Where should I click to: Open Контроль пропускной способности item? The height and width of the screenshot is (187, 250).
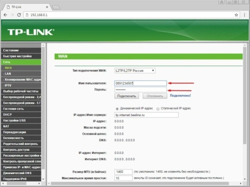[21, 161]
